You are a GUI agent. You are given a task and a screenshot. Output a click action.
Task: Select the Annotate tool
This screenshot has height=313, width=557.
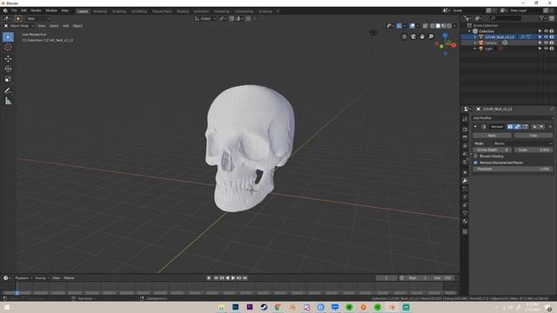8,90
